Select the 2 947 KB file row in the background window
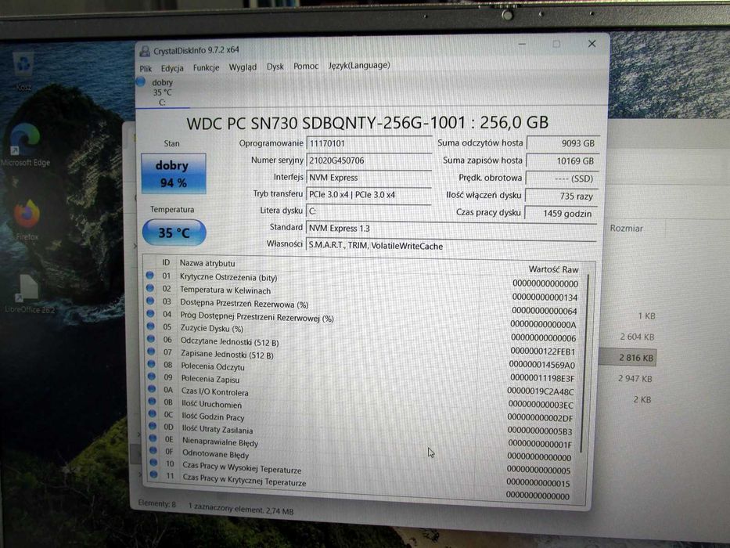Viewport: 730px width, 548px height. tap(635, 378)
